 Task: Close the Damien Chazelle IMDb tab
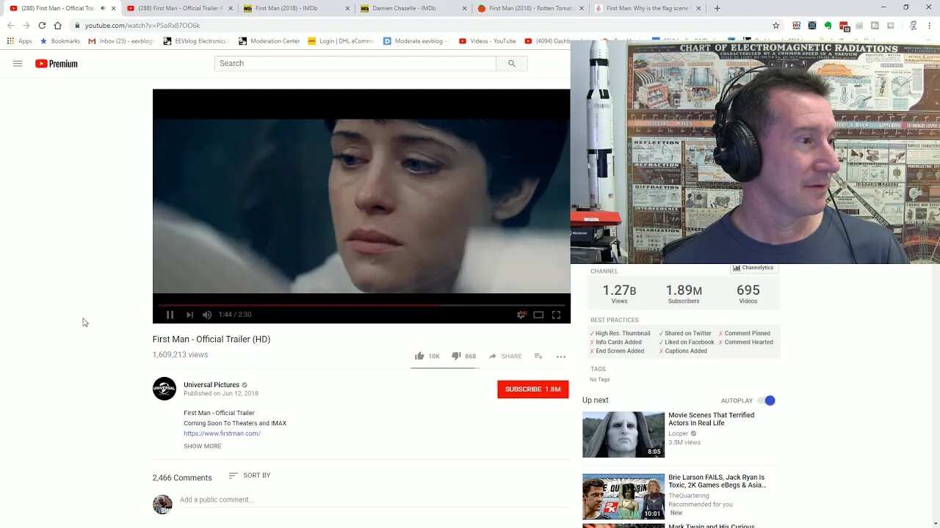(464, 8)
